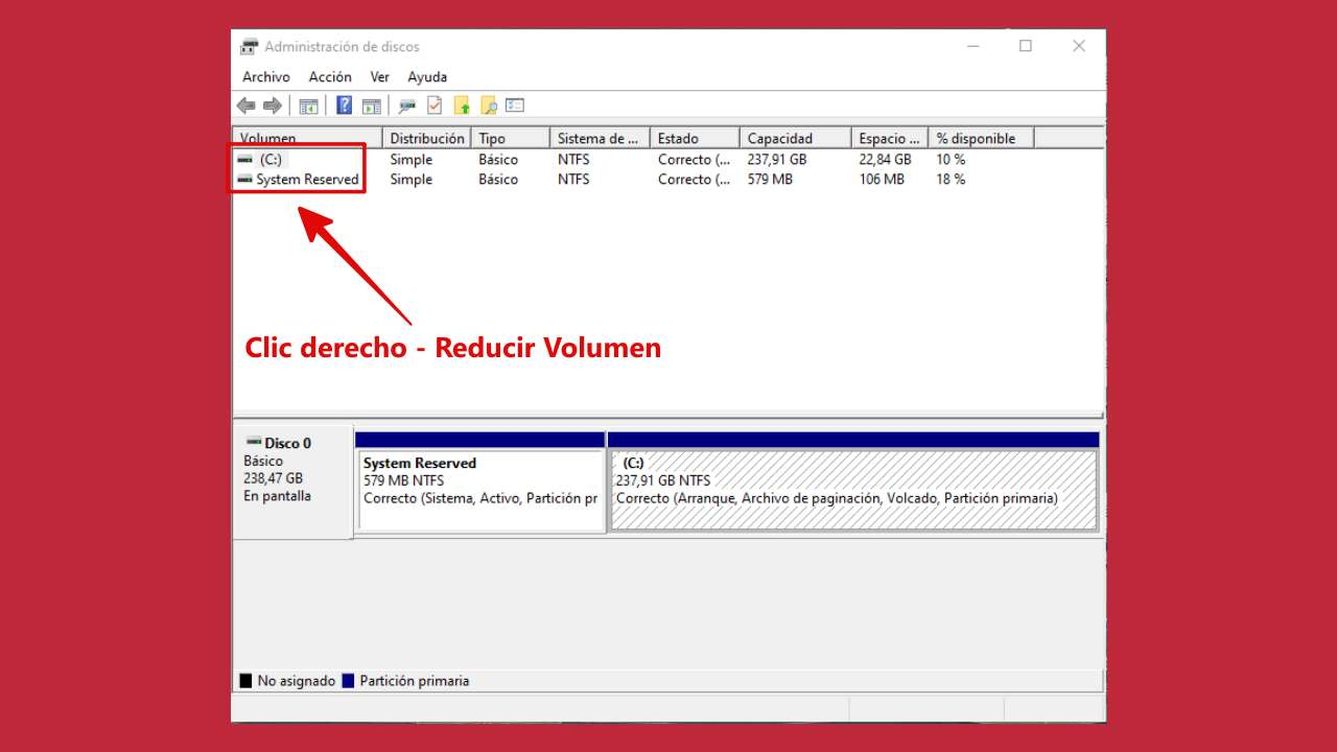Open the Archivo menu

[266, 77]
